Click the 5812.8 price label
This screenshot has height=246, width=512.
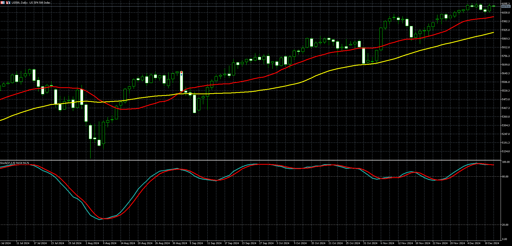(506, 47)
